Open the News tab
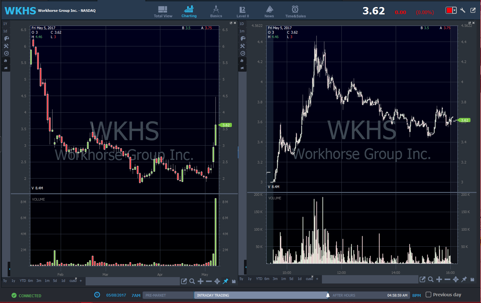Viewport: 481px width, 303px height. tap(269, 12)
